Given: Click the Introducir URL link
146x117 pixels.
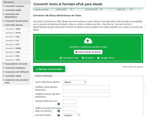Looking at the screenshot, I should 71,58.
